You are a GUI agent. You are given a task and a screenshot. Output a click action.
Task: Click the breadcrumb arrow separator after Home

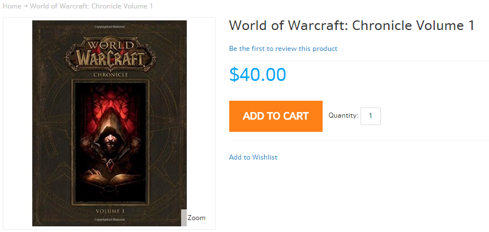(25, 6)
